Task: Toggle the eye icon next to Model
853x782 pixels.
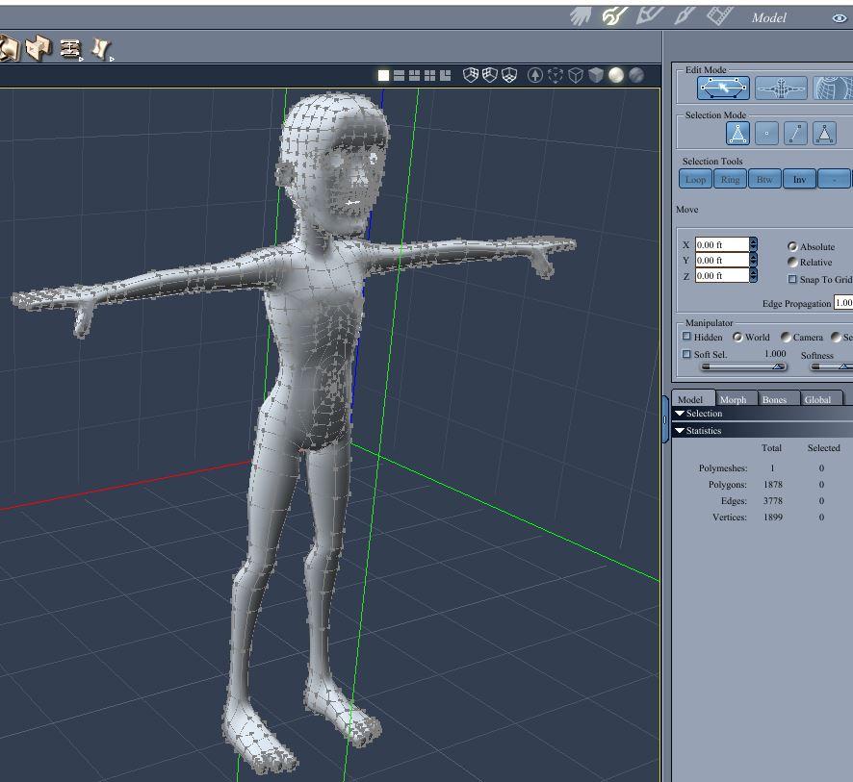Action: (840, 18)
